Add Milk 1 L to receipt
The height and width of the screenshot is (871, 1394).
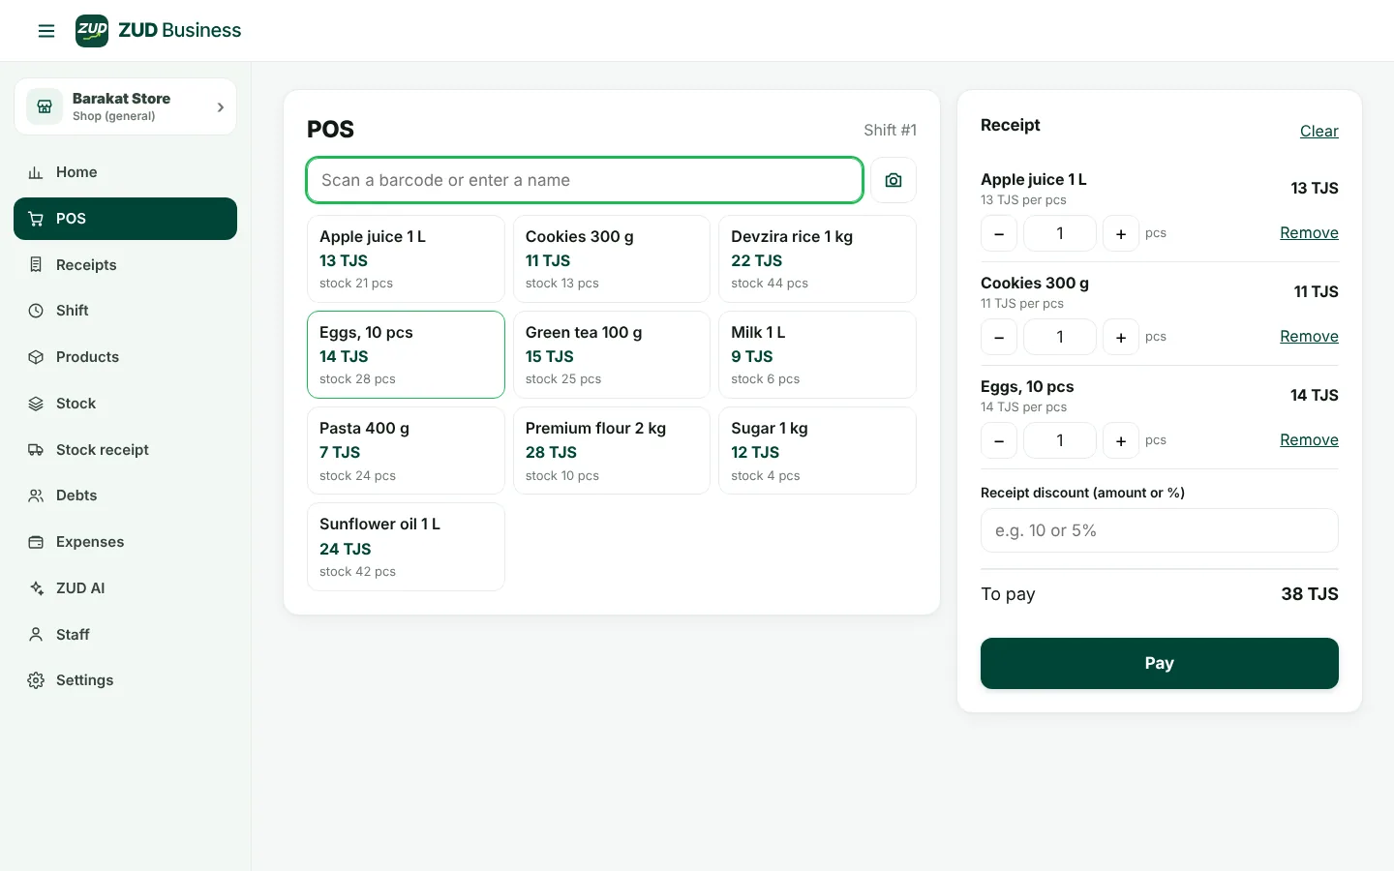[x=817, y=355]
